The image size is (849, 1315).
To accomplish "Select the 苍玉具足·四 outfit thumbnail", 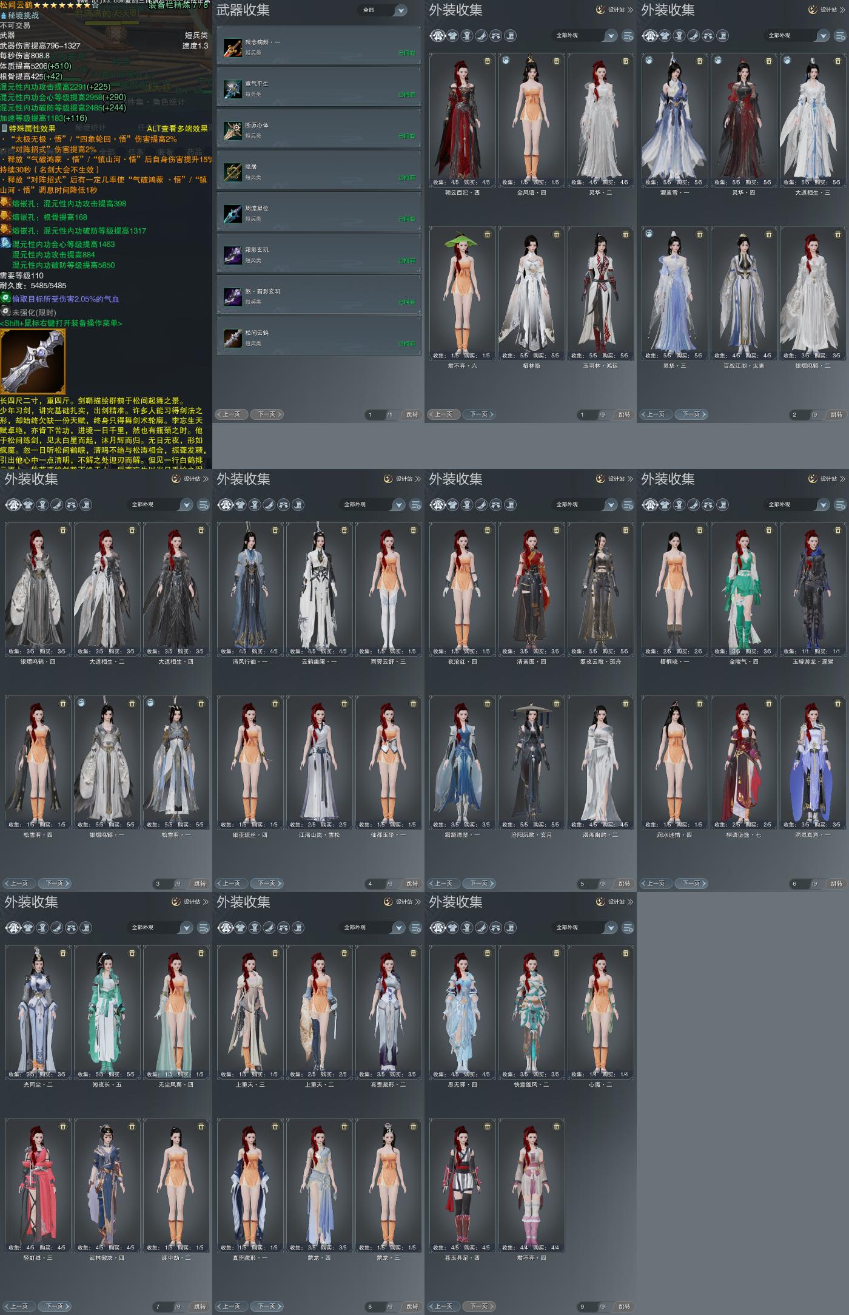I will (462, 1185).
